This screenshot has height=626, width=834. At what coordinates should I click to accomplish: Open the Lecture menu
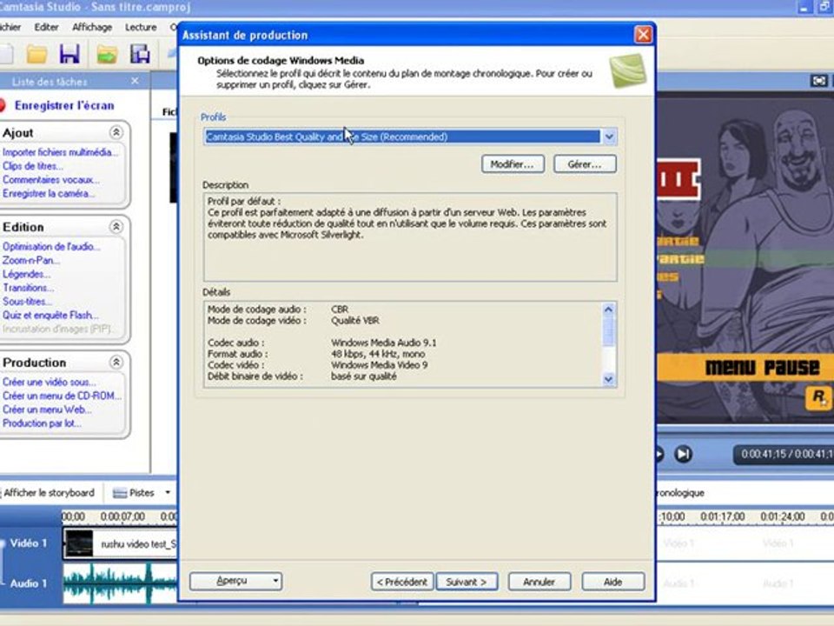141,27
